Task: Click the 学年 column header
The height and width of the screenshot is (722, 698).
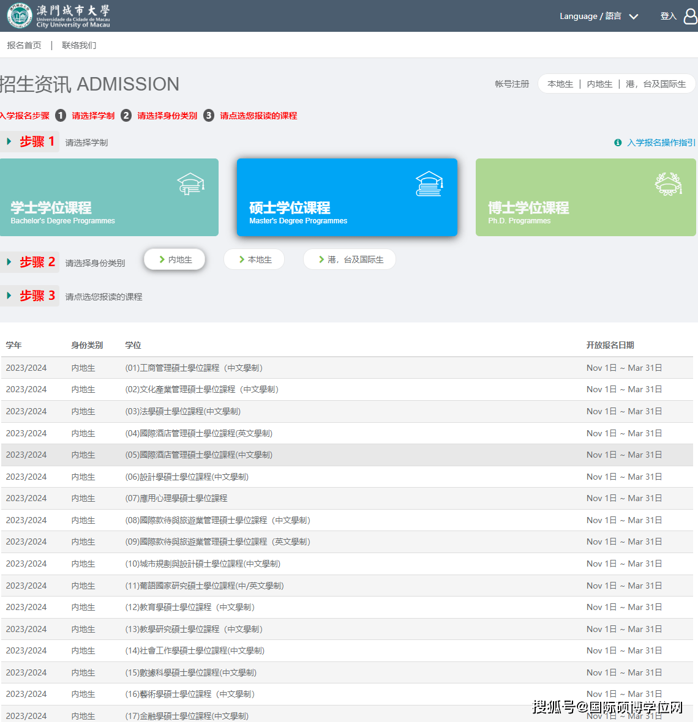Action: pyautogui.click(x=14, y=345)
